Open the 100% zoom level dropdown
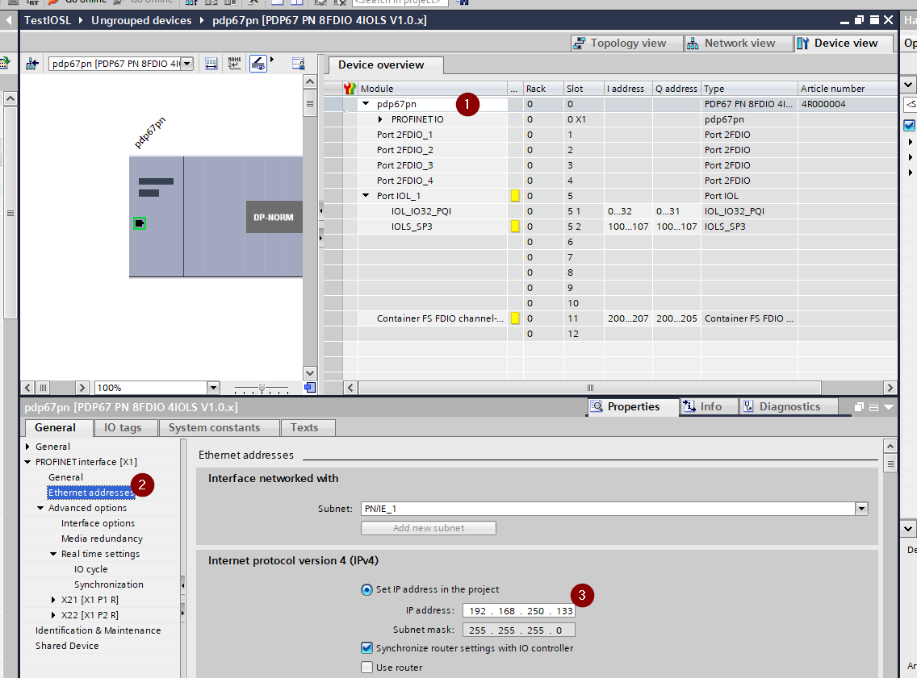917x678 pixels. click(x=213, y=387)
